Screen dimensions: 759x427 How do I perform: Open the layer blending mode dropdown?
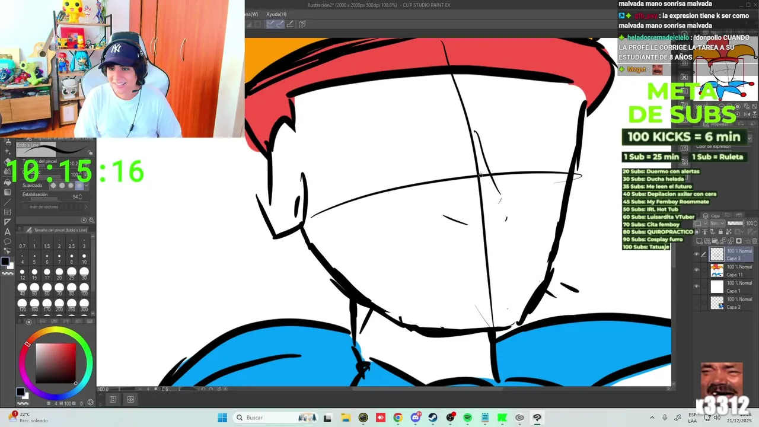coord(717,223)
